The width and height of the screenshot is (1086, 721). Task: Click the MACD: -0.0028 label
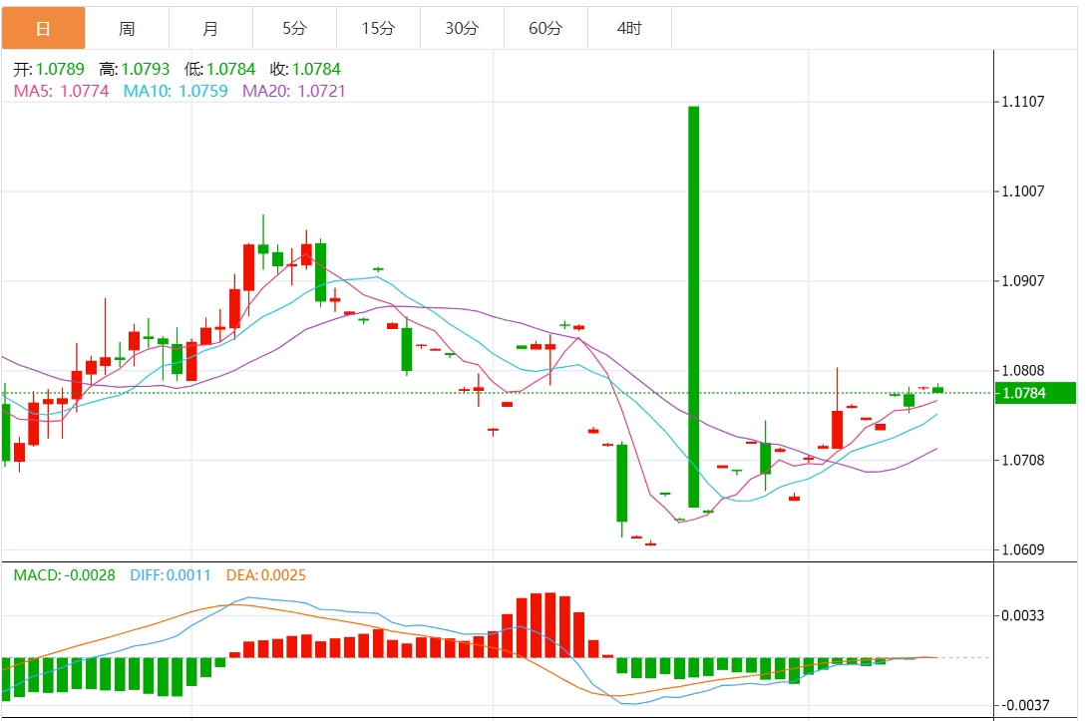(x=65, y=575)
